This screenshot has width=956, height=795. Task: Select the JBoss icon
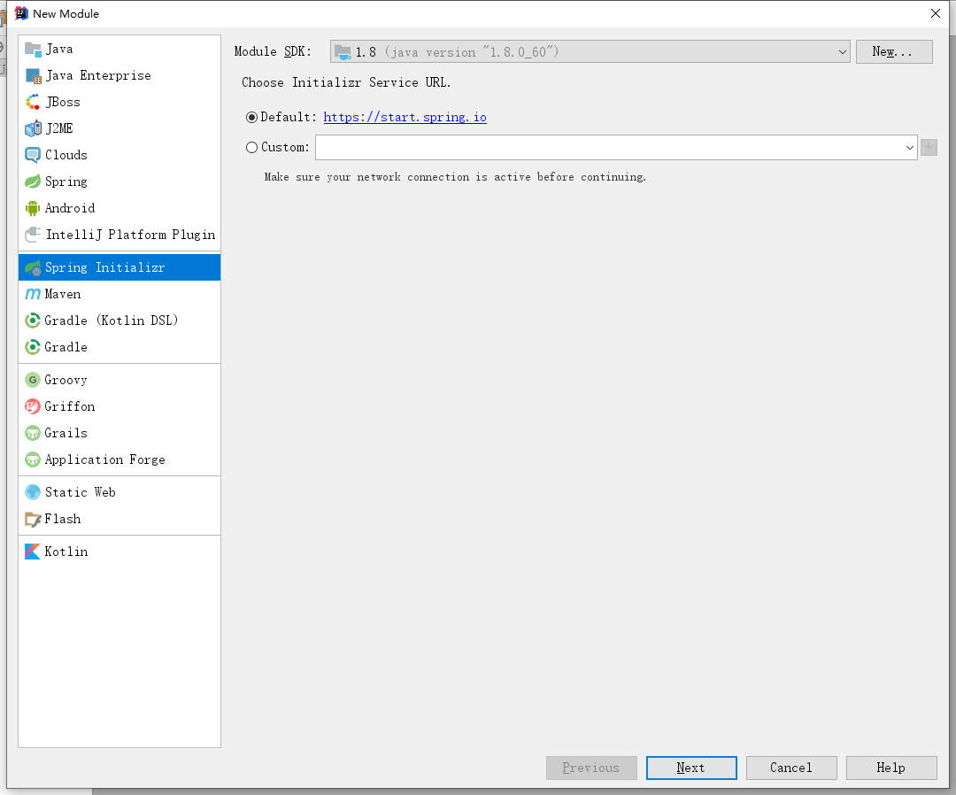click(x=33, y=102)
